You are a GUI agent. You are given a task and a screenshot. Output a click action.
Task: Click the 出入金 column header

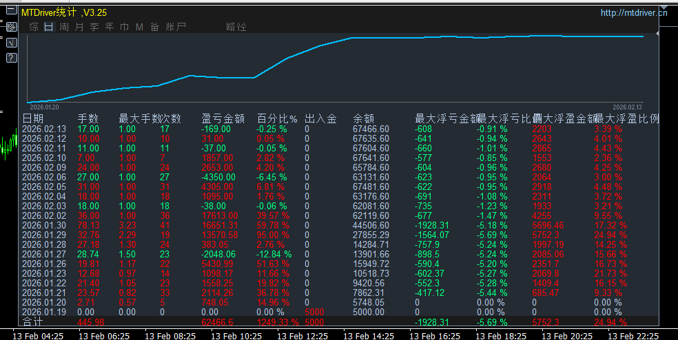320,118
